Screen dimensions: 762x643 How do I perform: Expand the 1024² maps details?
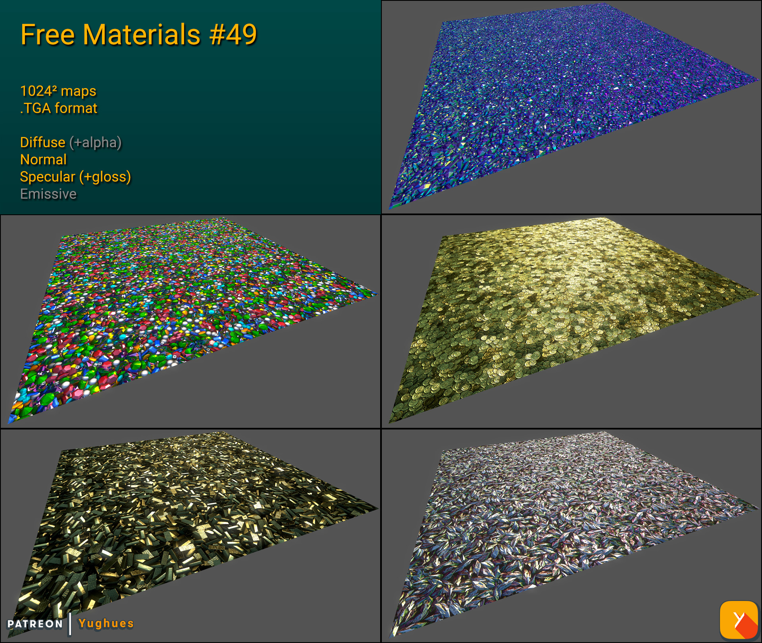coord(58,91)
